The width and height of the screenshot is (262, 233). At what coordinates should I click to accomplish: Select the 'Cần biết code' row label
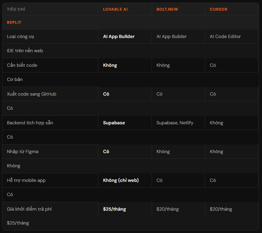pyautogui.click(x=22, y=65)
